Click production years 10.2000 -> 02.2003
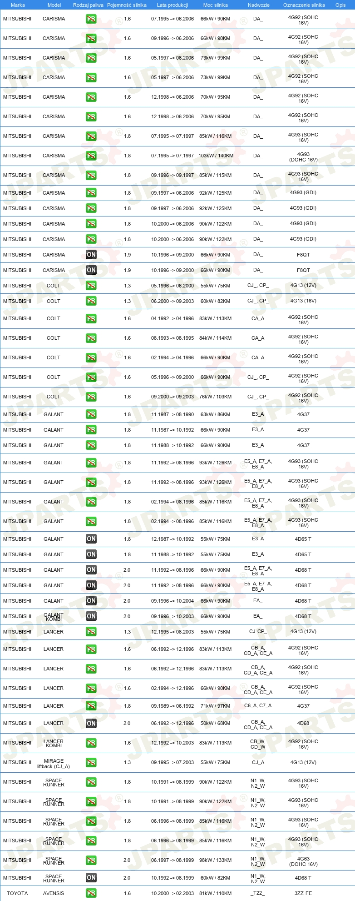 (173, 893)
